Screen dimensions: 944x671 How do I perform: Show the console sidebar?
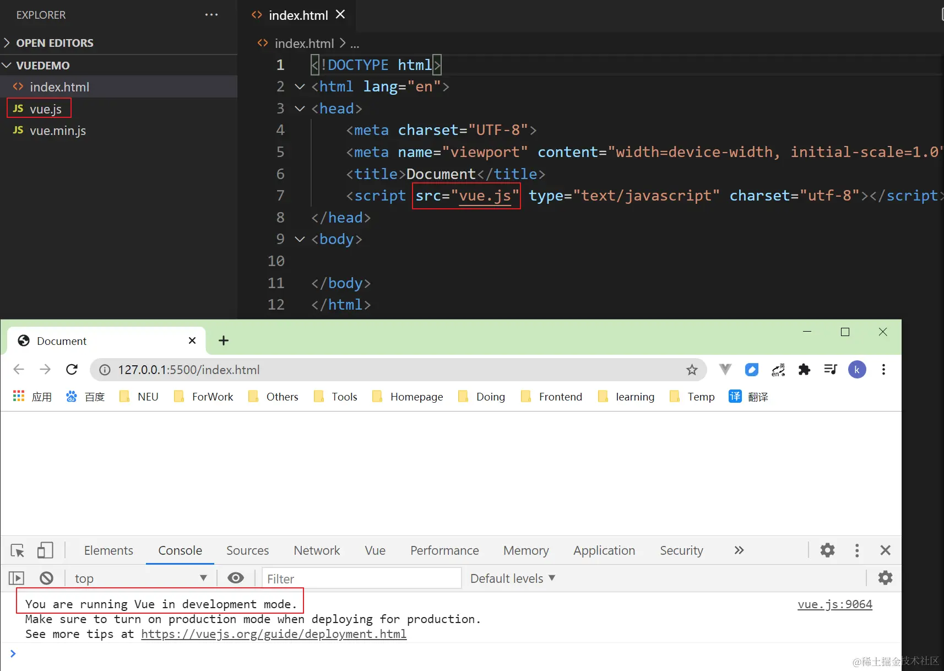(17, 578)
